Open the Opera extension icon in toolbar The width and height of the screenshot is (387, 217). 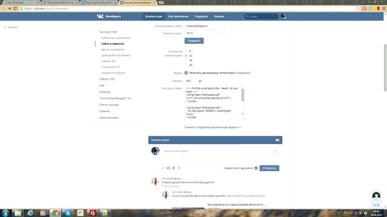click(x=364, y=8)
